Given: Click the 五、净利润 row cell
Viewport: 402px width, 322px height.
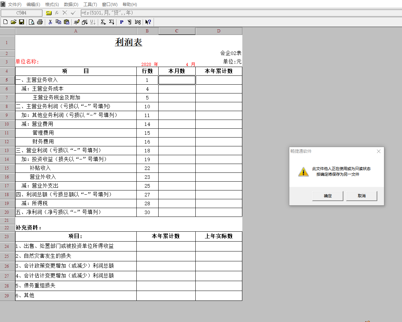Looking at the screenshot, I should pos(76,212).
